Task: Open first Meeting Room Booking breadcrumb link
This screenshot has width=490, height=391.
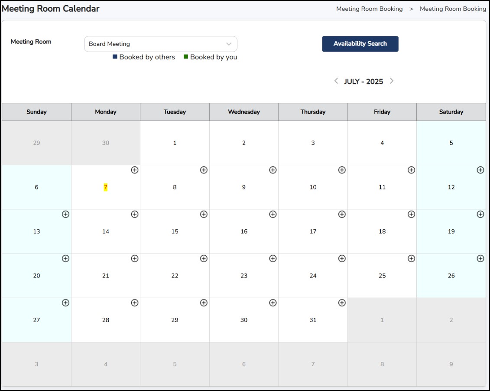Action: [370, 9]
